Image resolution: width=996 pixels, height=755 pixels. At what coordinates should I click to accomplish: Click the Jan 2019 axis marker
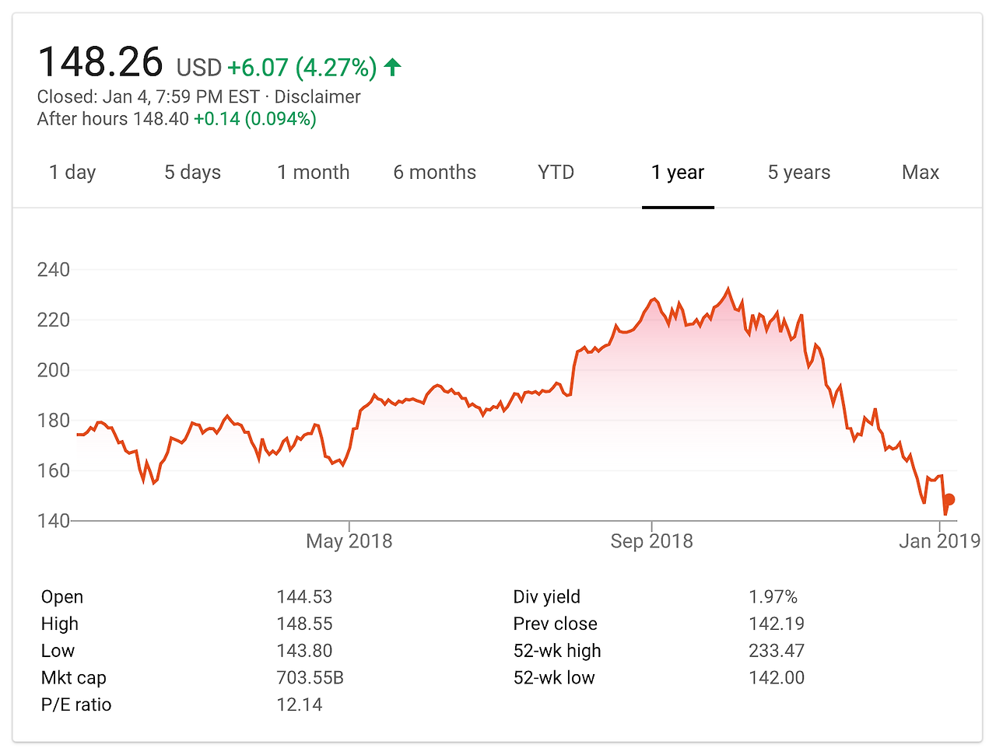tap(940, 541)
